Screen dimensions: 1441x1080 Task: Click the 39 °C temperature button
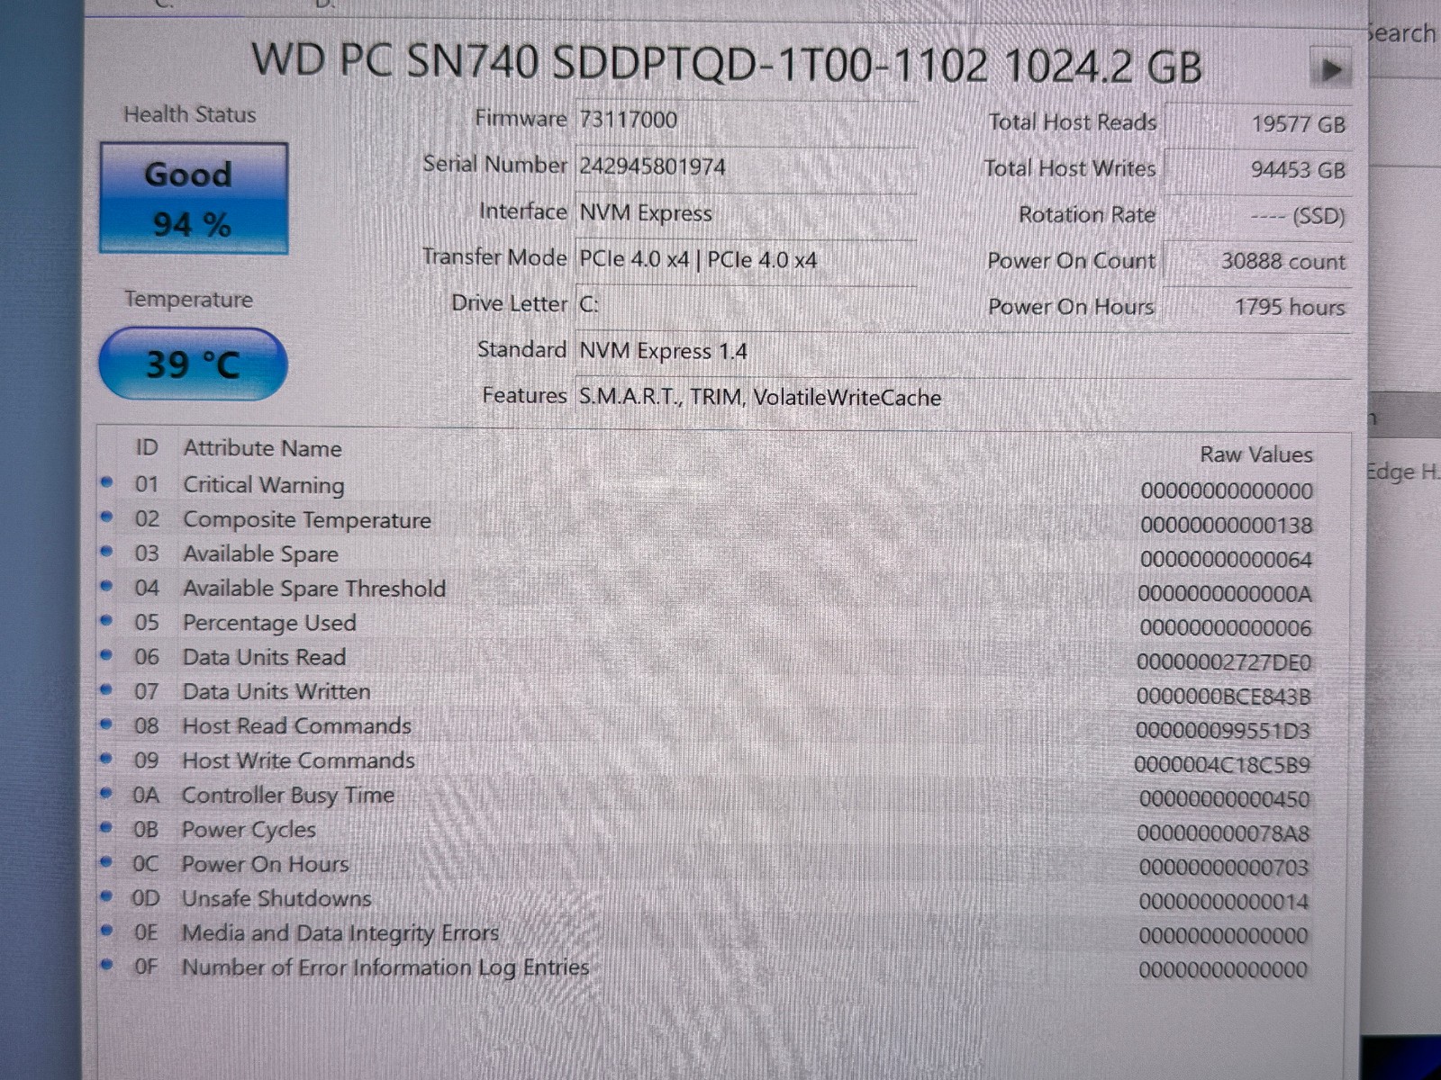coord(193,364)
